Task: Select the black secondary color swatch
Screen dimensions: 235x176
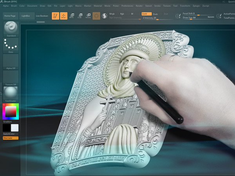Action: point(7,128)
